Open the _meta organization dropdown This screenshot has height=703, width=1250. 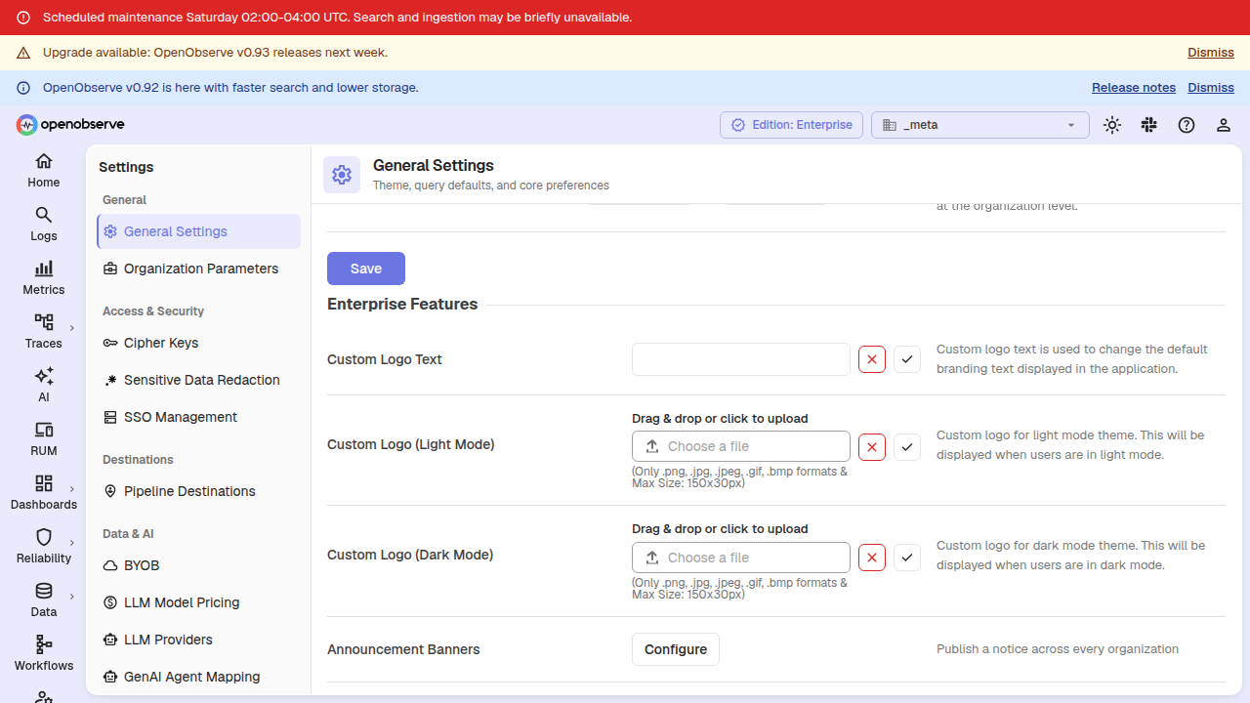(980, 125)
